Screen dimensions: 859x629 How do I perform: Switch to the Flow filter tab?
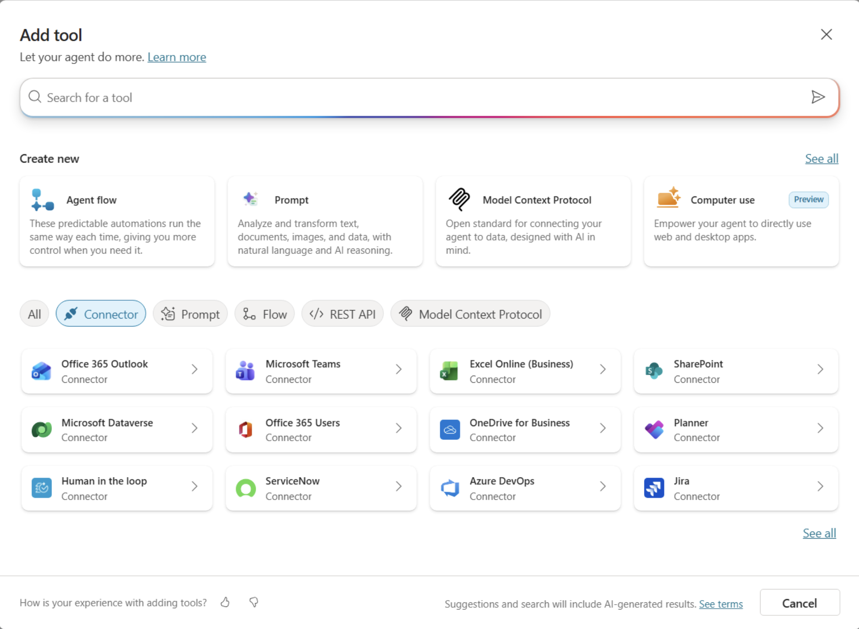(x=265, y=314)
